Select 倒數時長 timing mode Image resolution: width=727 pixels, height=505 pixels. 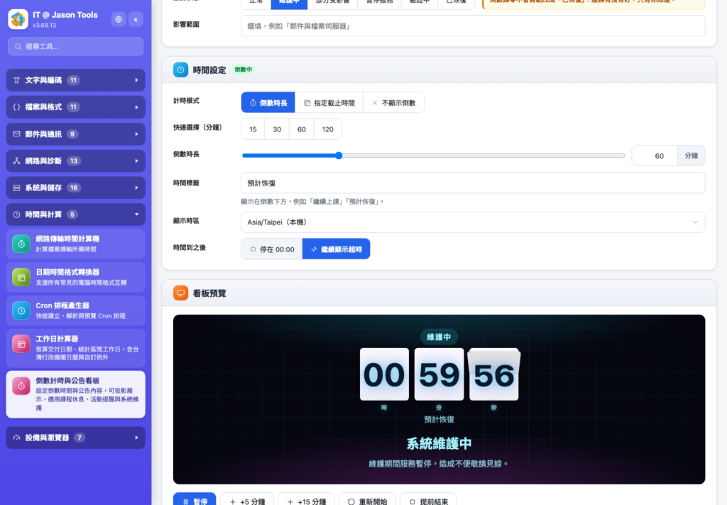(x=268, y=103)
